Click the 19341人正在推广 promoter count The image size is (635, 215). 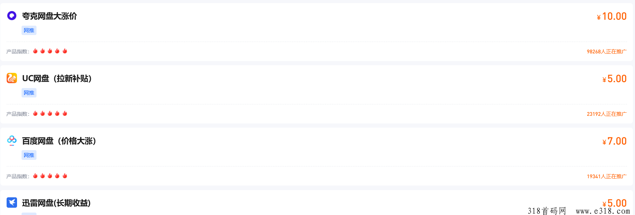[607, 176]
